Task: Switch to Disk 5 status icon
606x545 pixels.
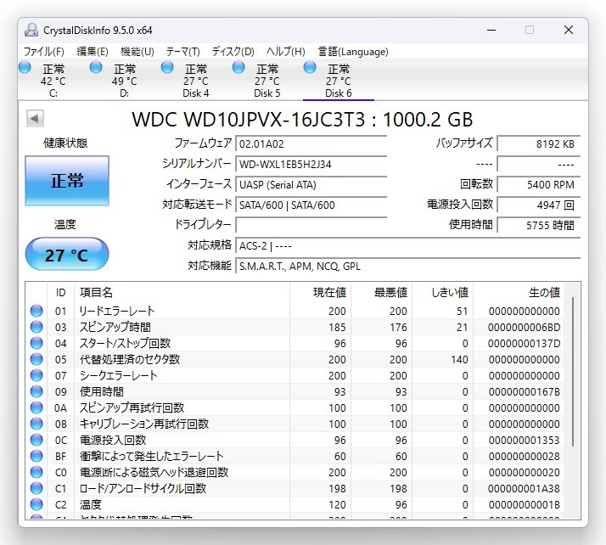Action: (x=238, y=68)
